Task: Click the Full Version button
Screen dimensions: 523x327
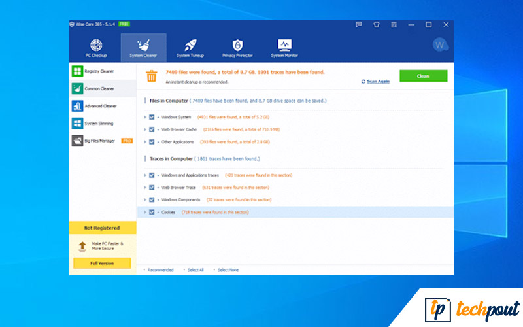Action: (101, 263)
